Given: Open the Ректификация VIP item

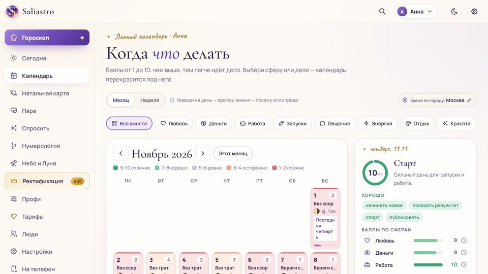Looking at the screenshot, I should 47,181.
